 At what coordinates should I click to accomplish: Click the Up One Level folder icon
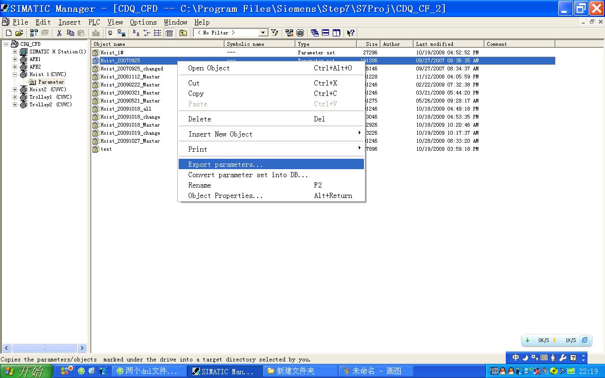[x=183, y=33]
